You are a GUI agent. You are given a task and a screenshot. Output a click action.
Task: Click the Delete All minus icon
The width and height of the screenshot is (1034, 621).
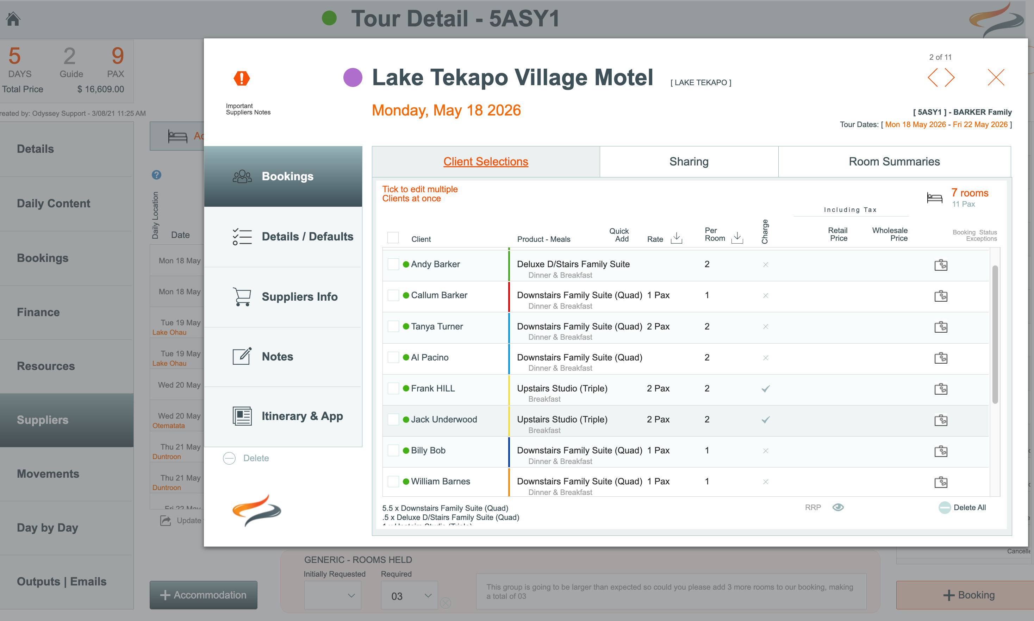(945, 508)
